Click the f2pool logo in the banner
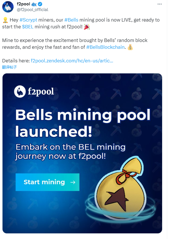The width and height of the screenshot is (170, 239). [34, 91]
